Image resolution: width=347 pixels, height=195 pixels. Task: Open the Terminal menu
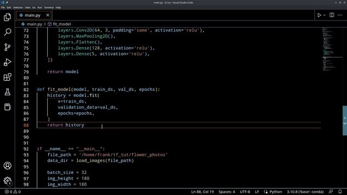coord(49,7)
